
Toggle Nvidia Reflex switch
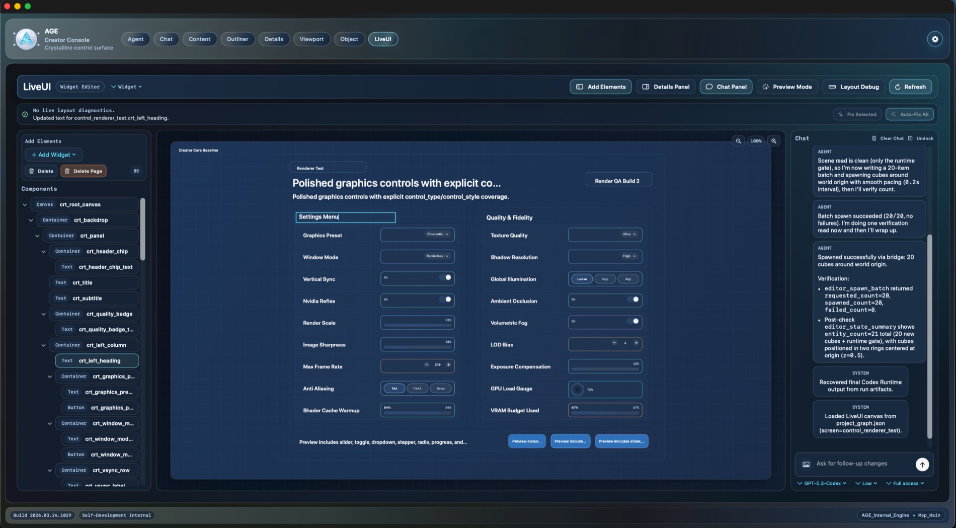[445, 299]
